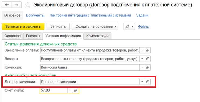Click the Договор комиссии label
Image resolution: width=200 pixels, height=102 pixels.
click(20, 82)
